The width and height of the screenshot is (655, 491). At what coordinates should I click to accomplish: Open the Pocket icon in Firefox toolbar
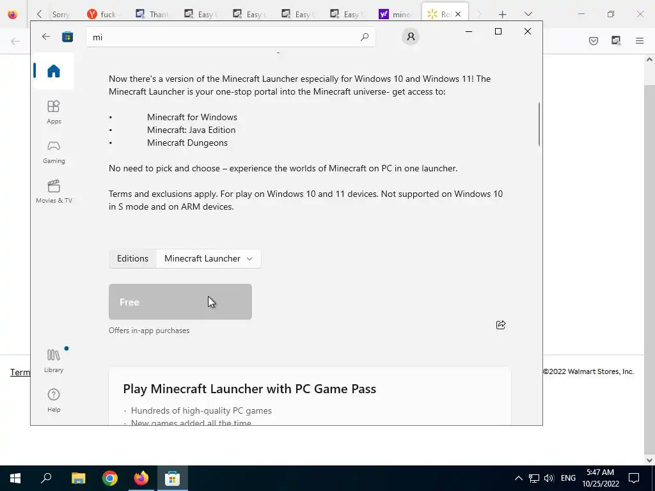point(593,40)
